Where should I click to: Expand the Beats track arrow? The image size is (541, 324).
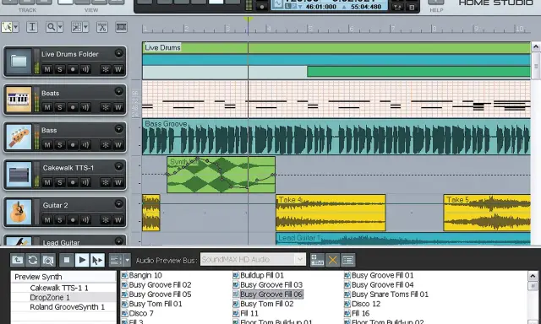pos(118,91)
